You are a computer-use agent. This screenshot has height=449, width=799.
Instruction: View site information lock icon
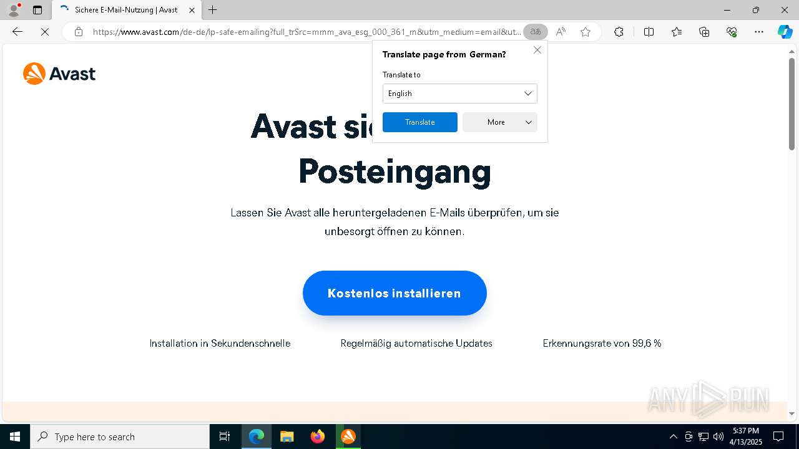point(79,32)
